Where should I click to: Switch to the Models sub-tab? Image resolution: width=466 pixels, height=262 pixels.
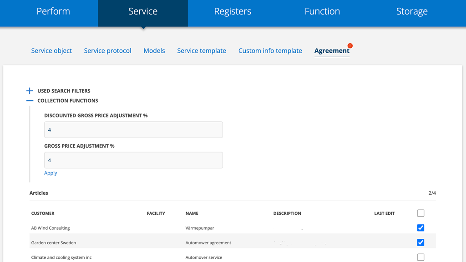click(x=154, y=50)
